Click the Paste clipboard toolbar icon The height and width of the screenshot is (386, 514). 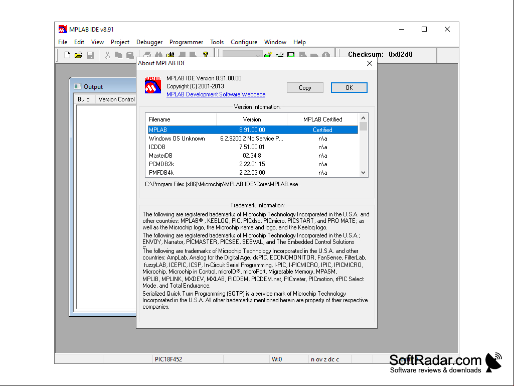(x=130, y=55)
